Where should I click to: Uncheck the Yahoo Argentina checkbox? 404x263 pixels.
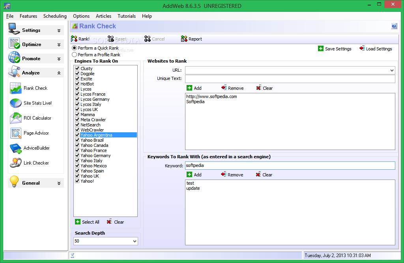[77, 135]
